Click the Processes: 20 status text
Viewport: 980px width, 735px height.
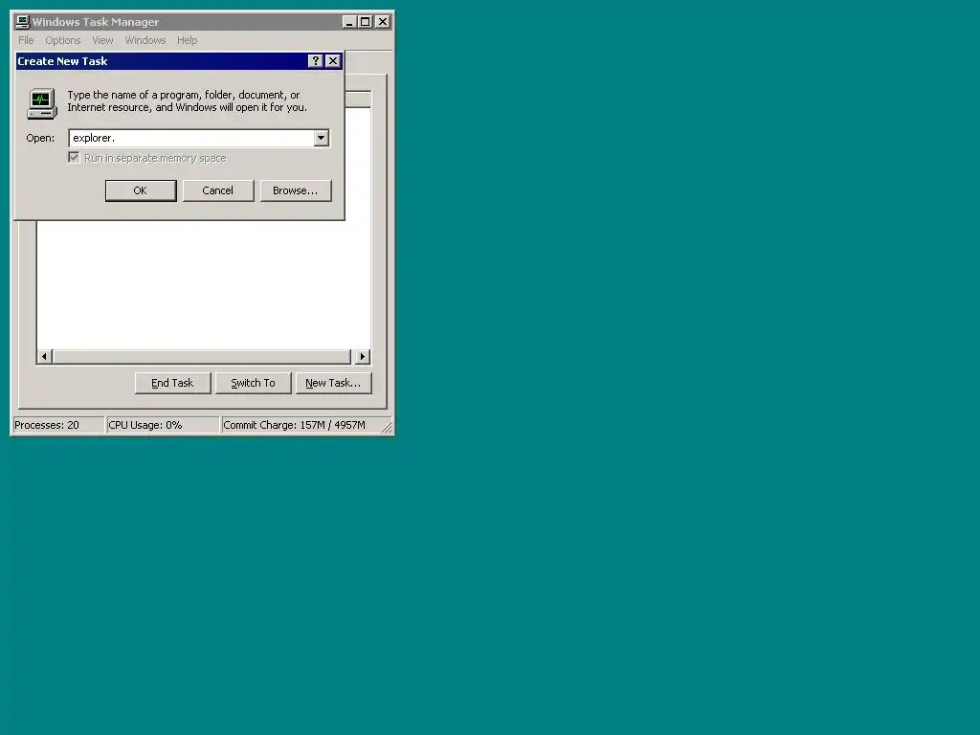click(47, 425)
